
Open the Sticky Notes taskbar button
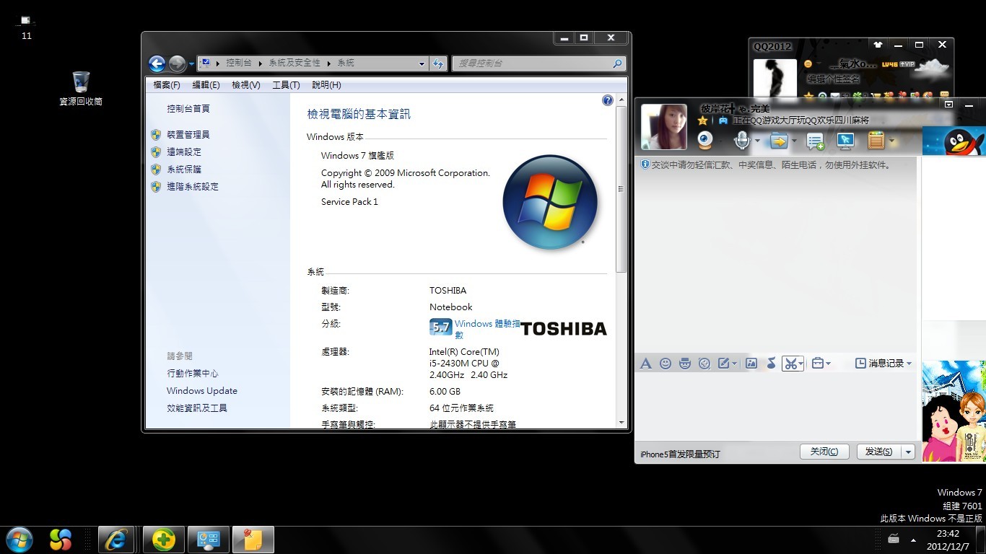[x=253, y=540]
